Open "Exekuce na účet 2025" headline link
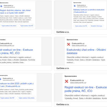This screenshot has height=107, width=107. [17, 85]
